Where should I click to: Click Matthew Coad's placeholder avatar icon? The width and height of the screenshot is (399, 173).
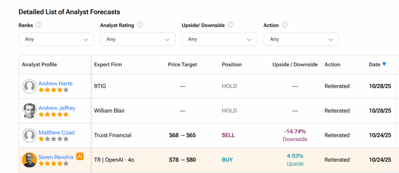pyautogui.click(x=29, y=135)
